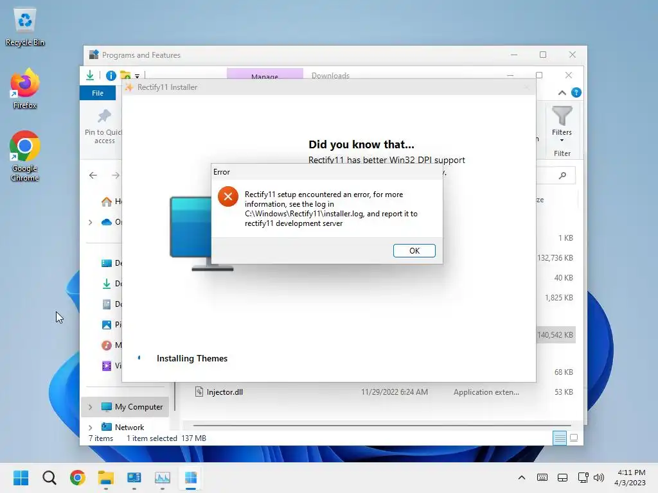The image size is (658, 493).
Task: Open Downloads in the navigation pane
Action: 112,284
